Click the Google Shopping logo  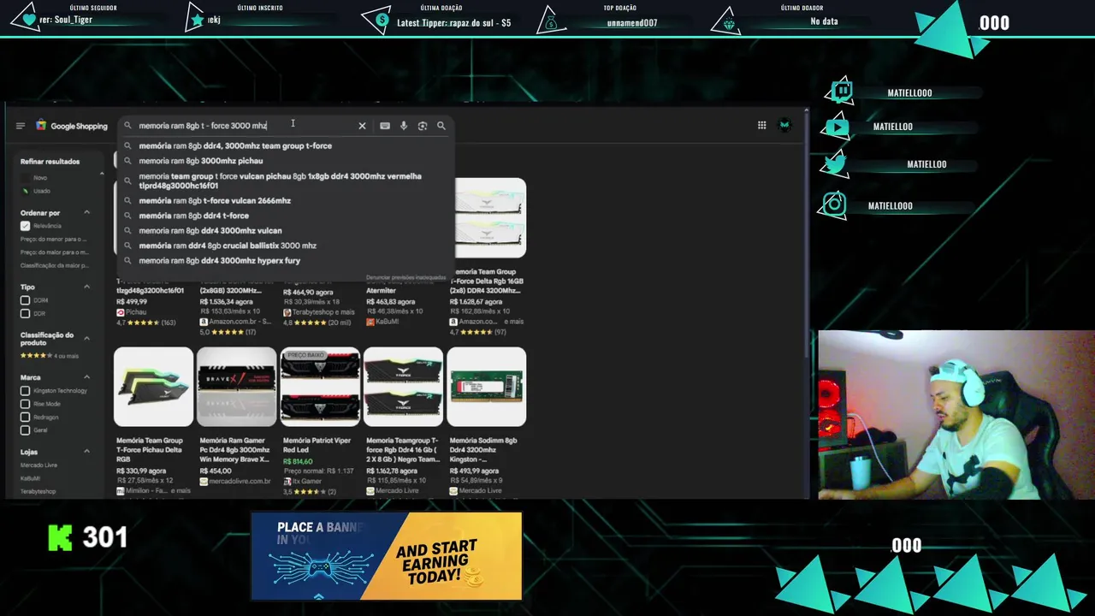point(72,126)
